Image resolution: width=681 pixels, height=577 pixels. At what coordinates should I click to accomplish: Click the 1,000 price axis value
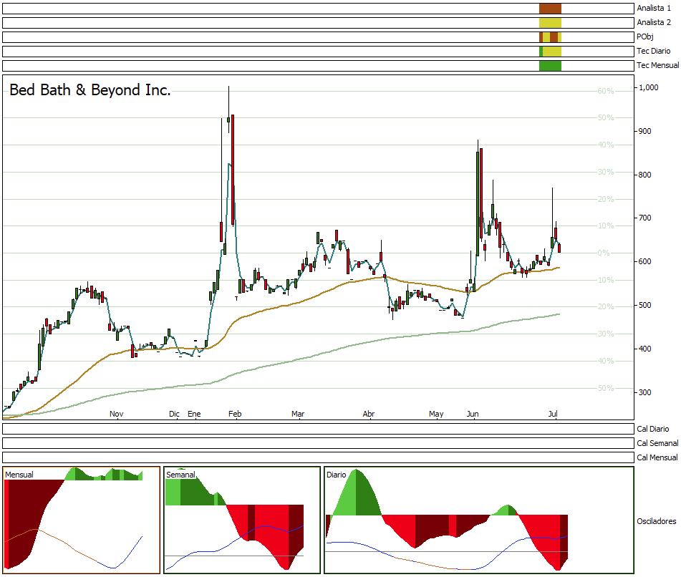click(x=649, y=87)
